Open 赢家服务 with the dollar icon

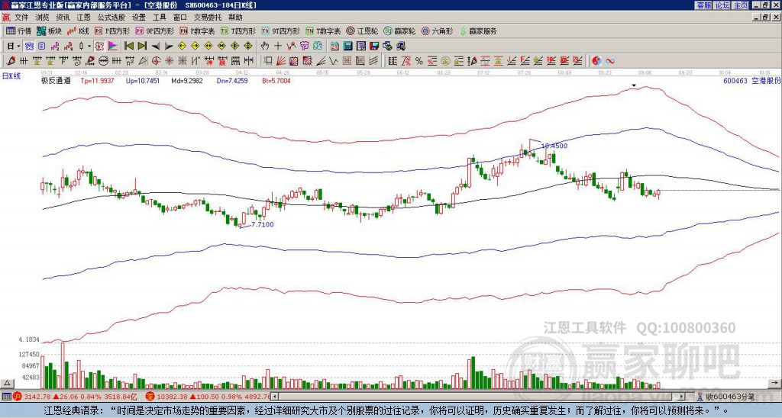478,31
